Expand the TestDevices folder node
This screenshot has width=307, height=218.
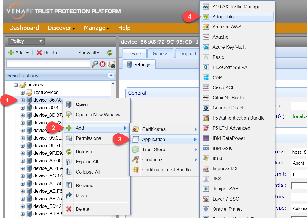coord(23,92)
